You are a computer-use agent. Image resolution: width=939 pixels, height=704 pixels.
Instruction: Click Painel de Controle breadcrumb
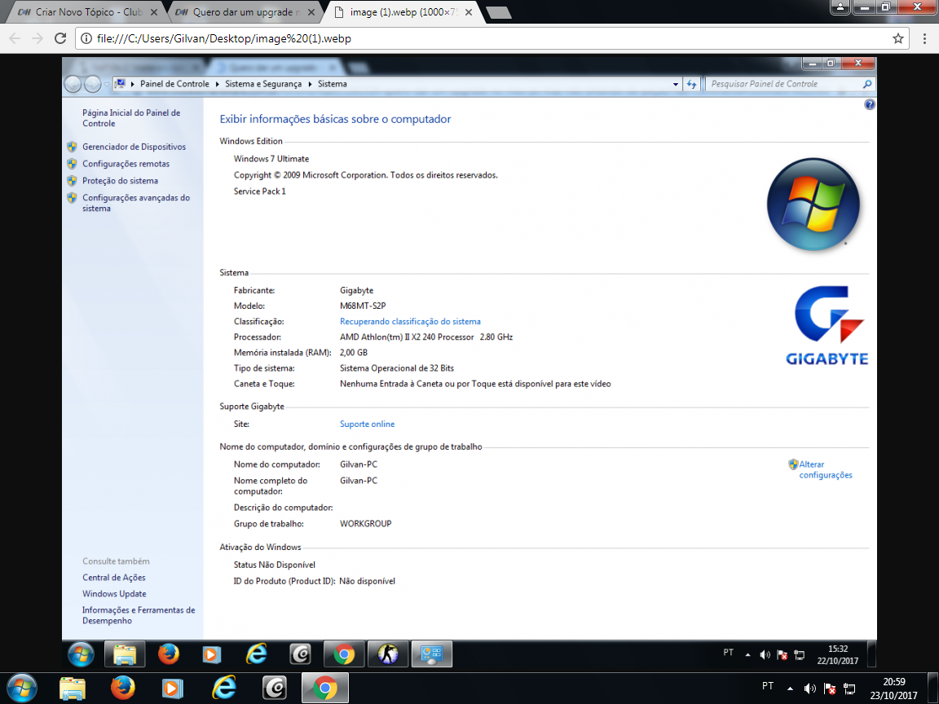(x=174, y=84)
